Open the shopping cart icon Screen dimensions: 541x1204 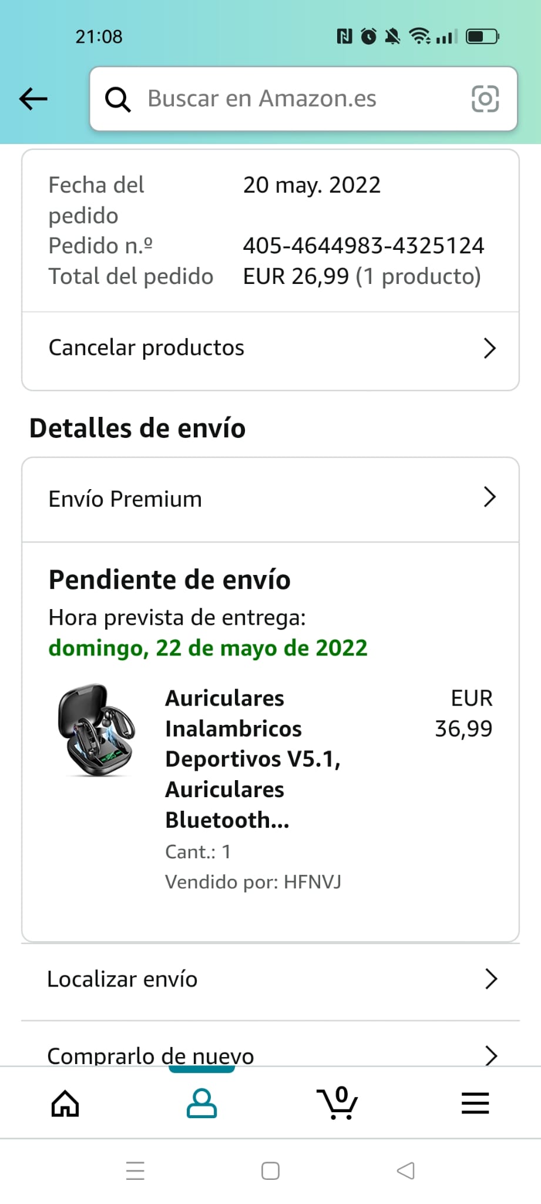[338, 1103]
